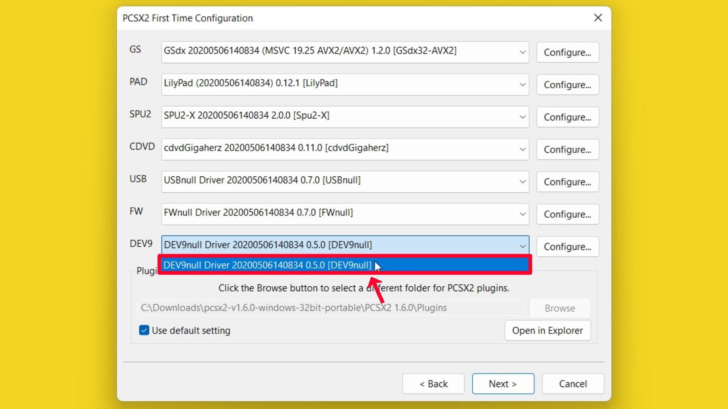Click the CDVD label

pyautogui.click(x=142, y=146)
